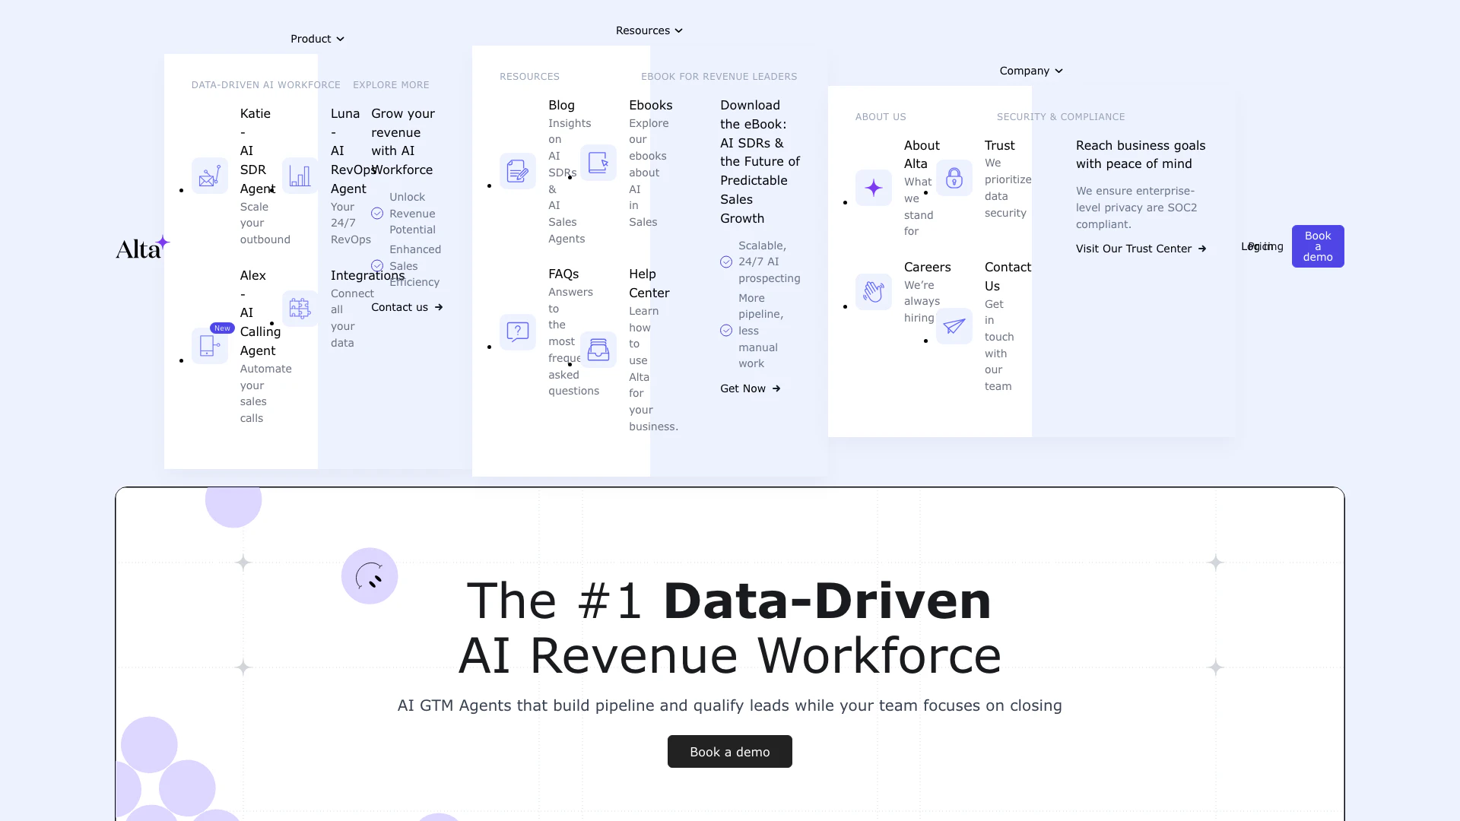
Task: Click the Help Center inbox tray icon
Action: click(598, 350)
